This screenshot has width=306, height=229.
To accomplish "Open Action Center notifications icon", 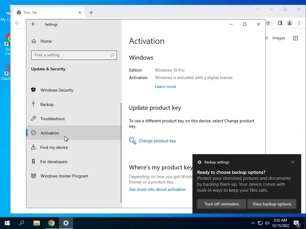I will (297, 223).
